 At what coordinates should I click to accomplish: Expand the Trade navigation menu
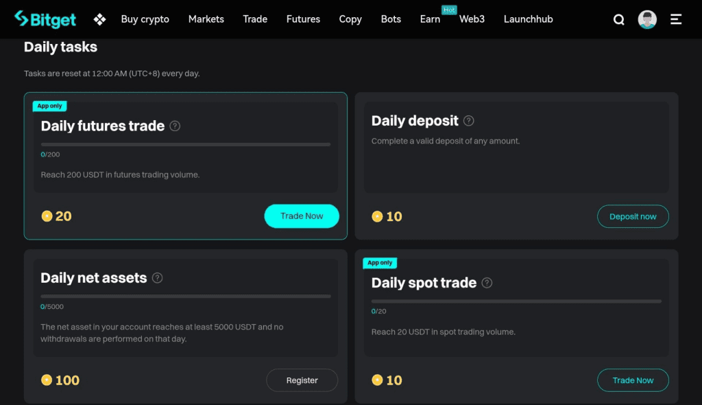[x=255, y=19]
